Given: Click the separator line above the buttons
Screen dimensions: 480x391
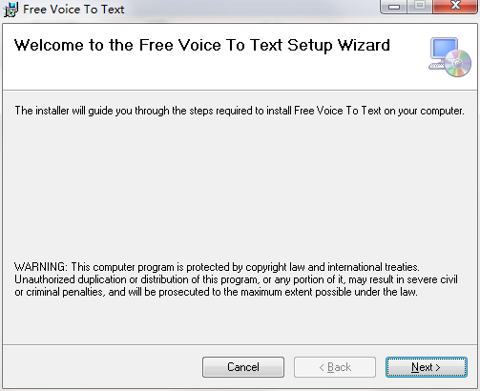Looking at the screenshot, I should [240, 344].
